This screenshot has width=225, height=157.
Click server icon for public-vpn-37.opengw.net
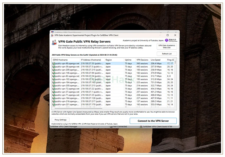54,92
